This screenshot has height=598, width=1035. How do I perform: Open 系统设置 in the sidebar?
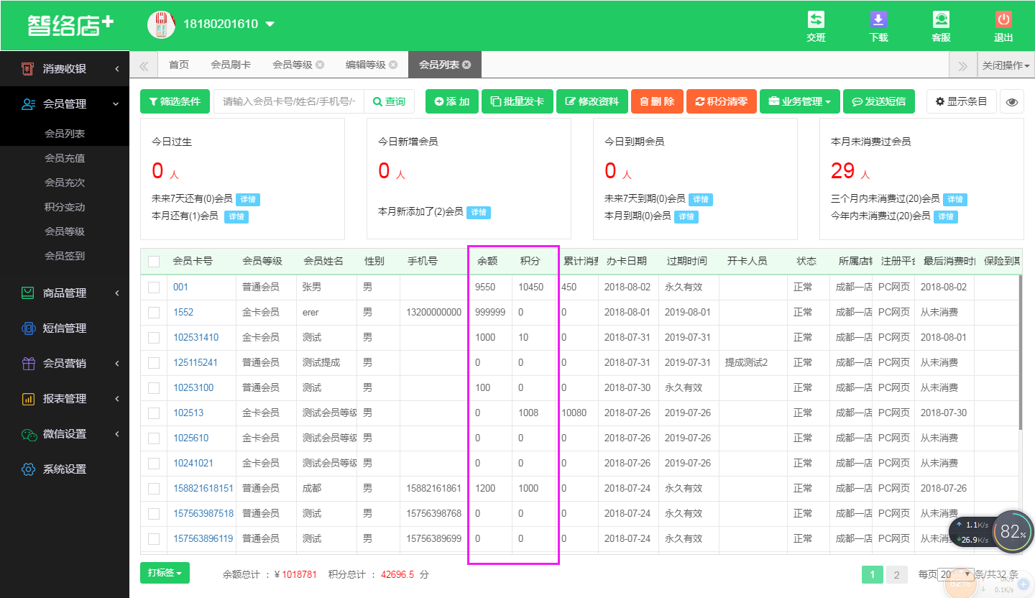point(65,469)
